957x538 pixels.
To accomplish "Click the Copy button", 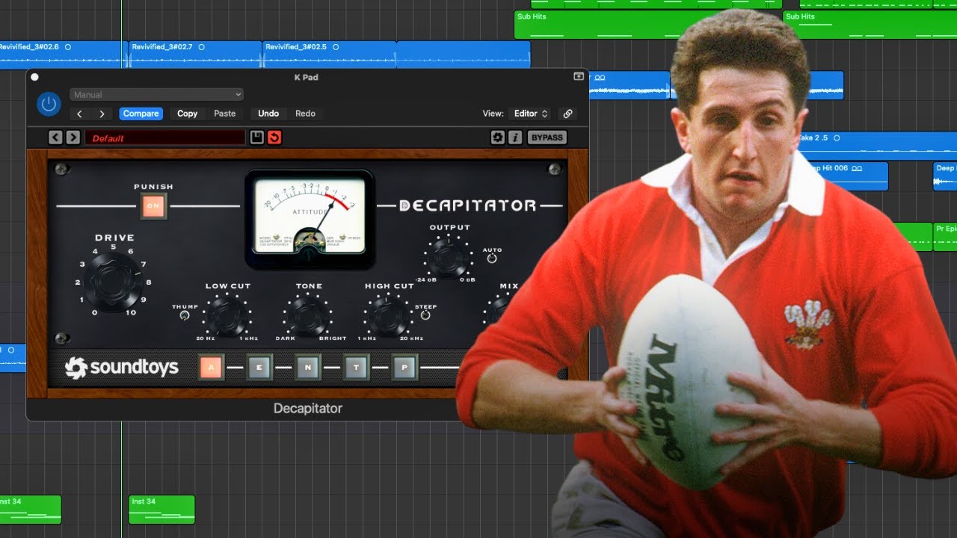I will pos(187,114).
